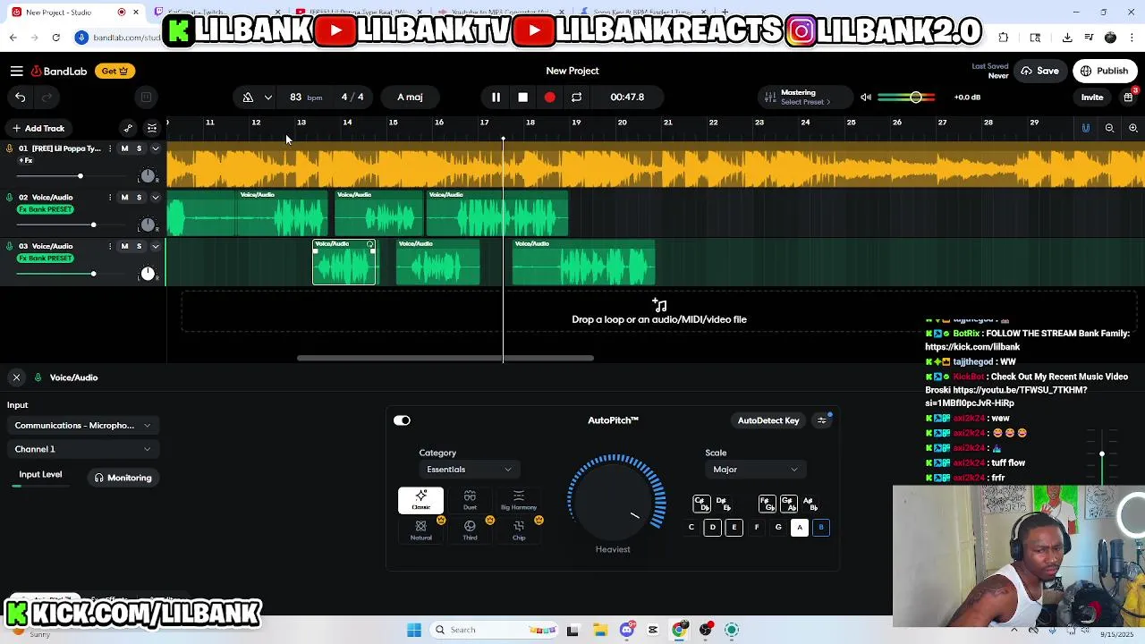The height and width of the screenshot is (644, 1145).
Task: Close the Voice/Audio bottom panel
Action: (x=16, y=377)
